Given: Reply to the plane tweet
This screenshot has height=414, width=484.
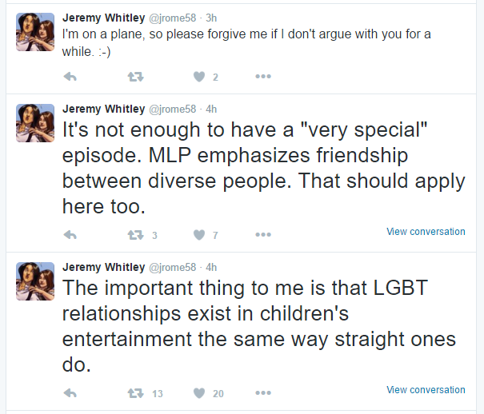Looking at the screenshot, I should [x=70, y=77].
